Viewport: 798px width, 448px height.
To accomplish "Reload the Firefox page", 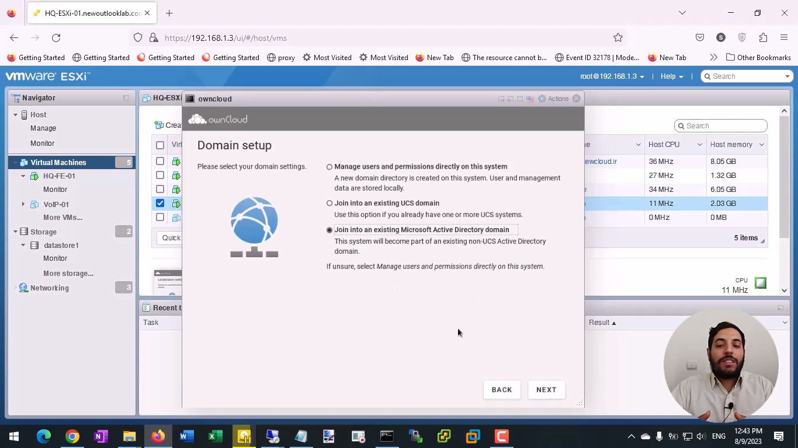I will (56, 37).
